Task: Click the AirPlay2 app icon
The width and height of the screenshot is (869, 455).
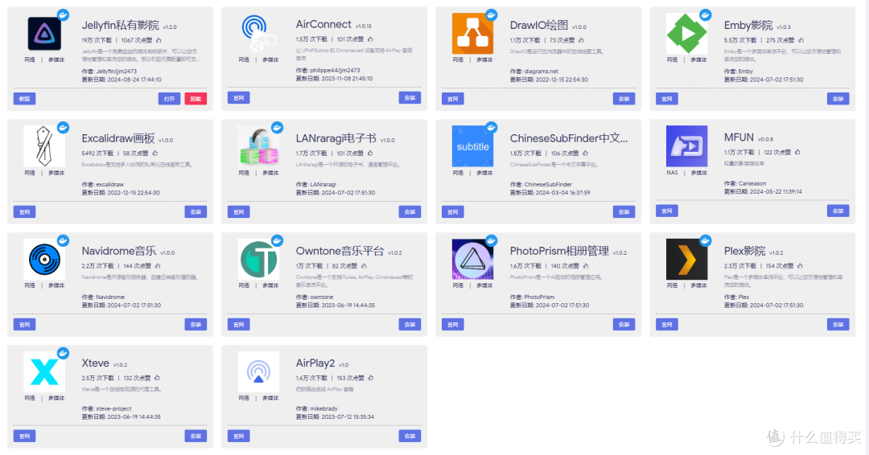Action: pos(258,372)
